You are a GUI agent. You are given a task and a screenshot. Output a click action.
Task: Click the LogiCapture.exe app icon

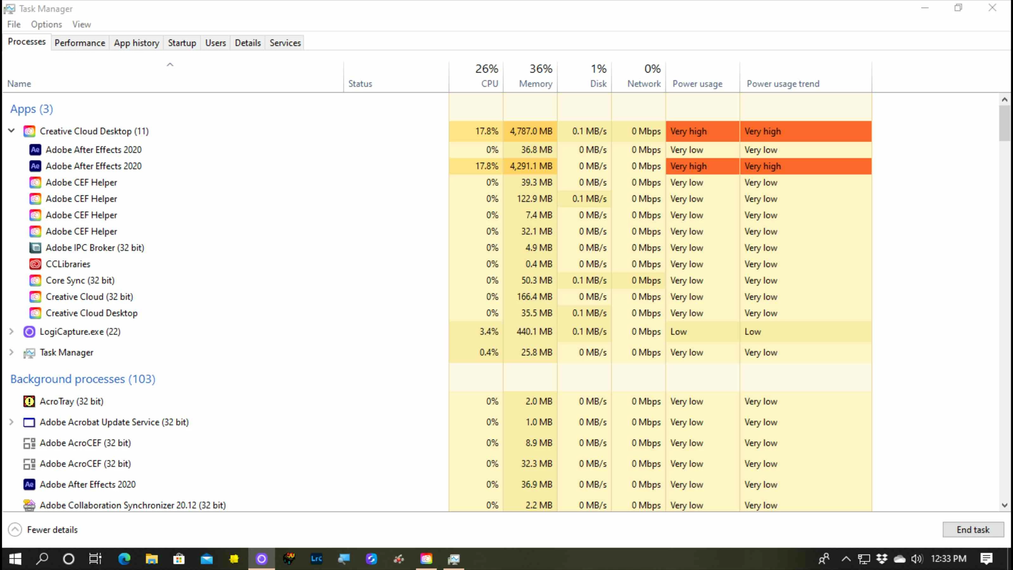(x=29, y=332)
